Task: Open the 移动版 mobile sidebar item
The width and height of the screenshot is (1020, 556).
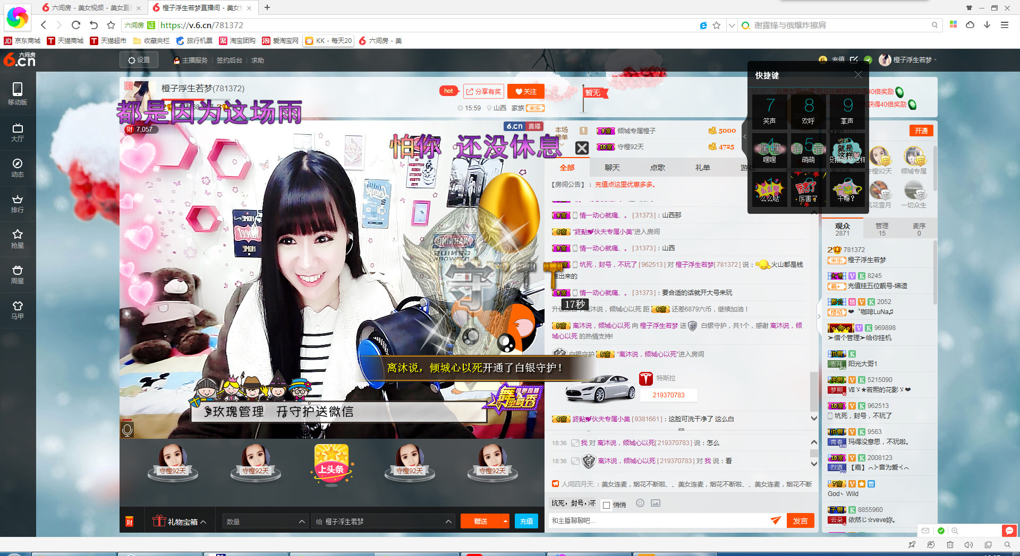Action: [x=18, y=94]
